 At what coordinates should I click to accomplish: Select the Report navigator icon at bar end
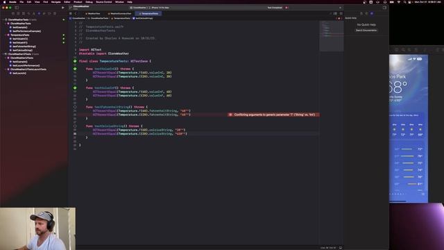[54, 13]
